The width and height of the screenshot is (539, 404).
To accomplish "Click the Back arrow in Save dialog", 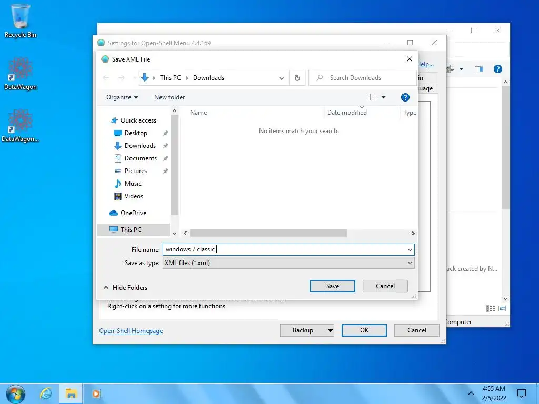I will [106, 78].
